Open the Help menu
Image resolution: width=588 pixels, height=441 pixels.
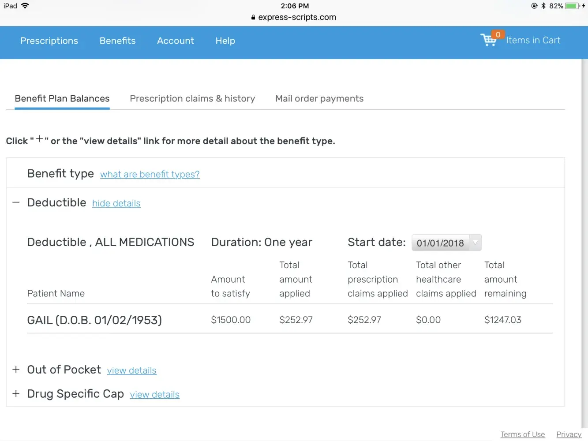[x=225, y=41]
